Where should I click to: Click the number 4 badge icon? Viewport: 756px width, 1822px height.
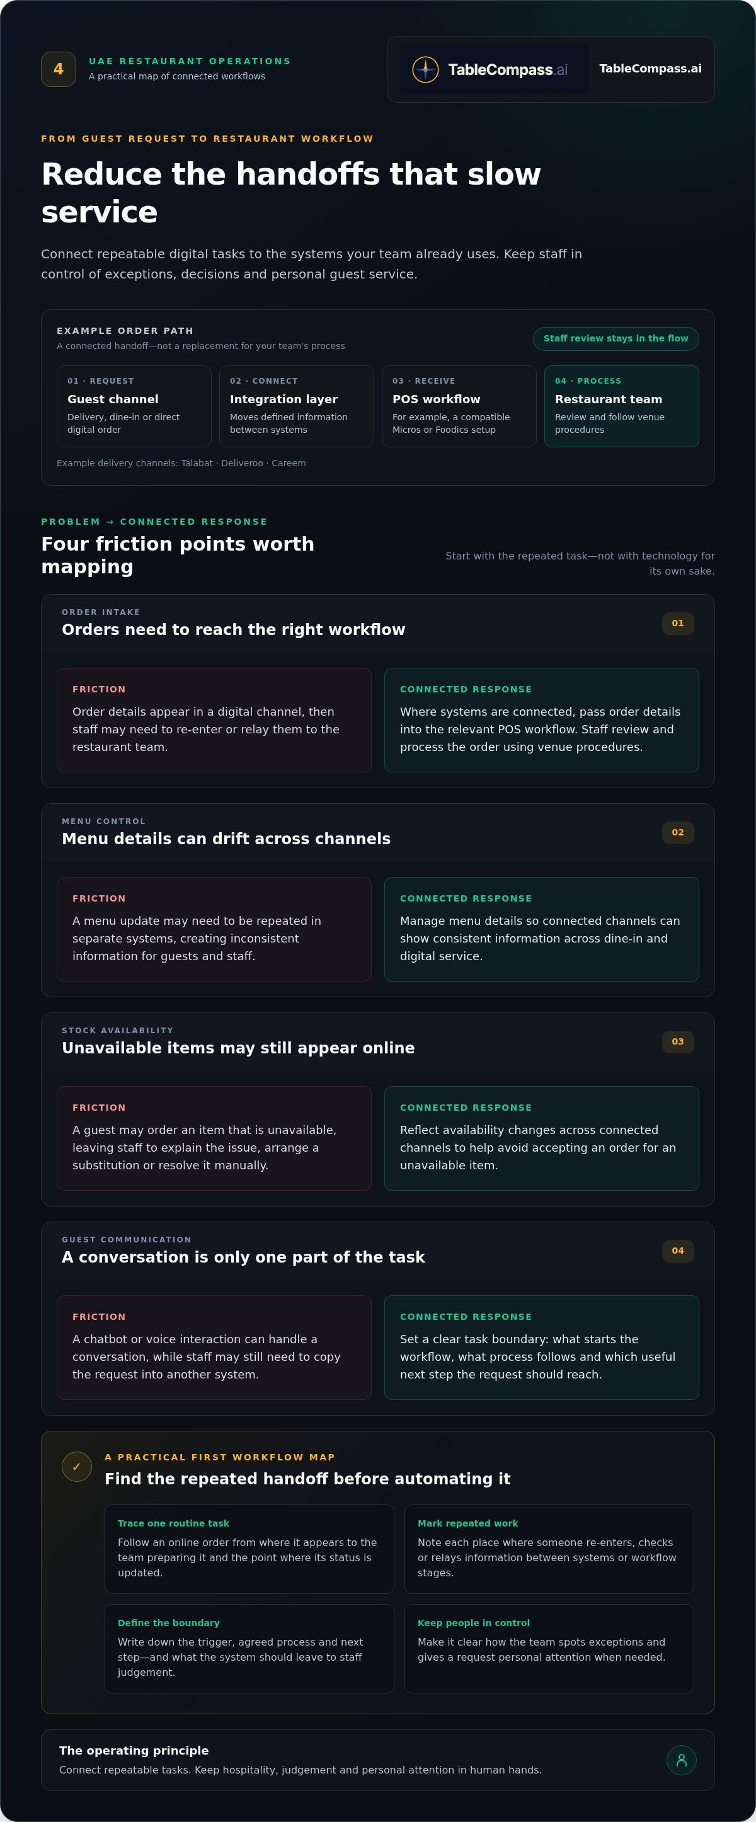coord(59,69)
